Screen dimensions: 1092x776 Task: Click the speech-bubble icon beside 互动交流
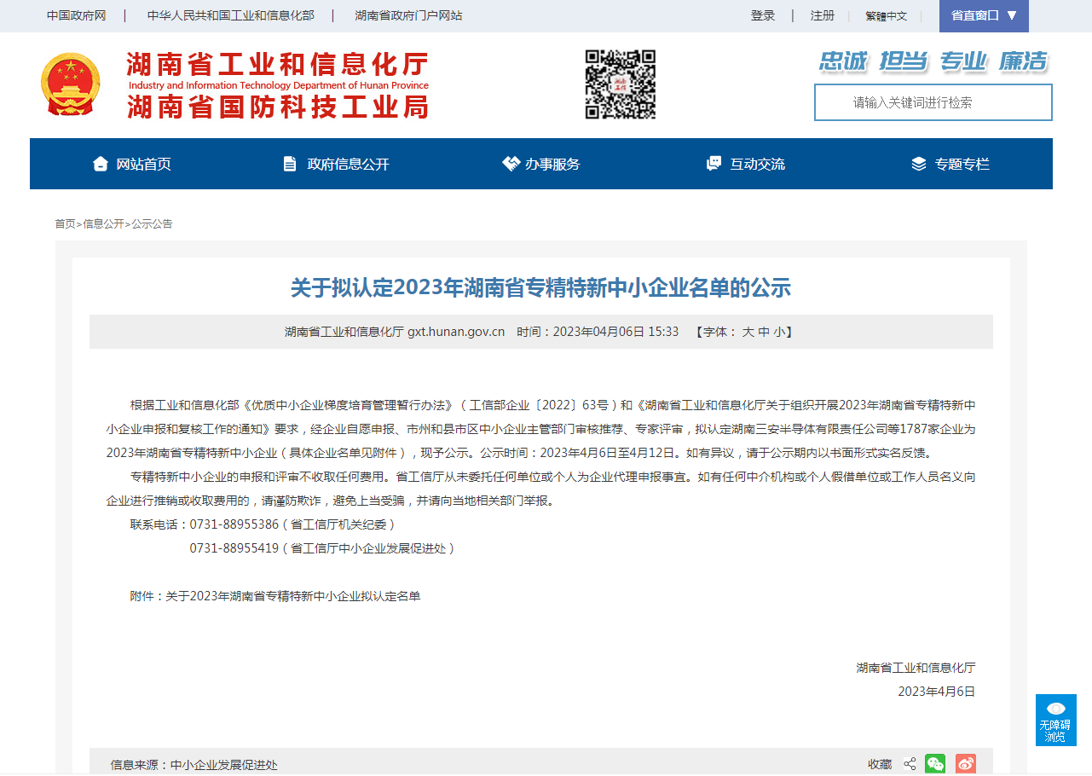point(713,163)
